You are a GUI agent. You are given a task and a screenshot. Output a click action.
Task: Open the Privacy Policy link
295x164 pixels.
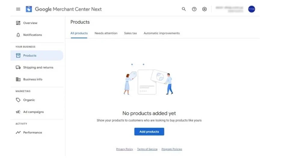(124, 149)
